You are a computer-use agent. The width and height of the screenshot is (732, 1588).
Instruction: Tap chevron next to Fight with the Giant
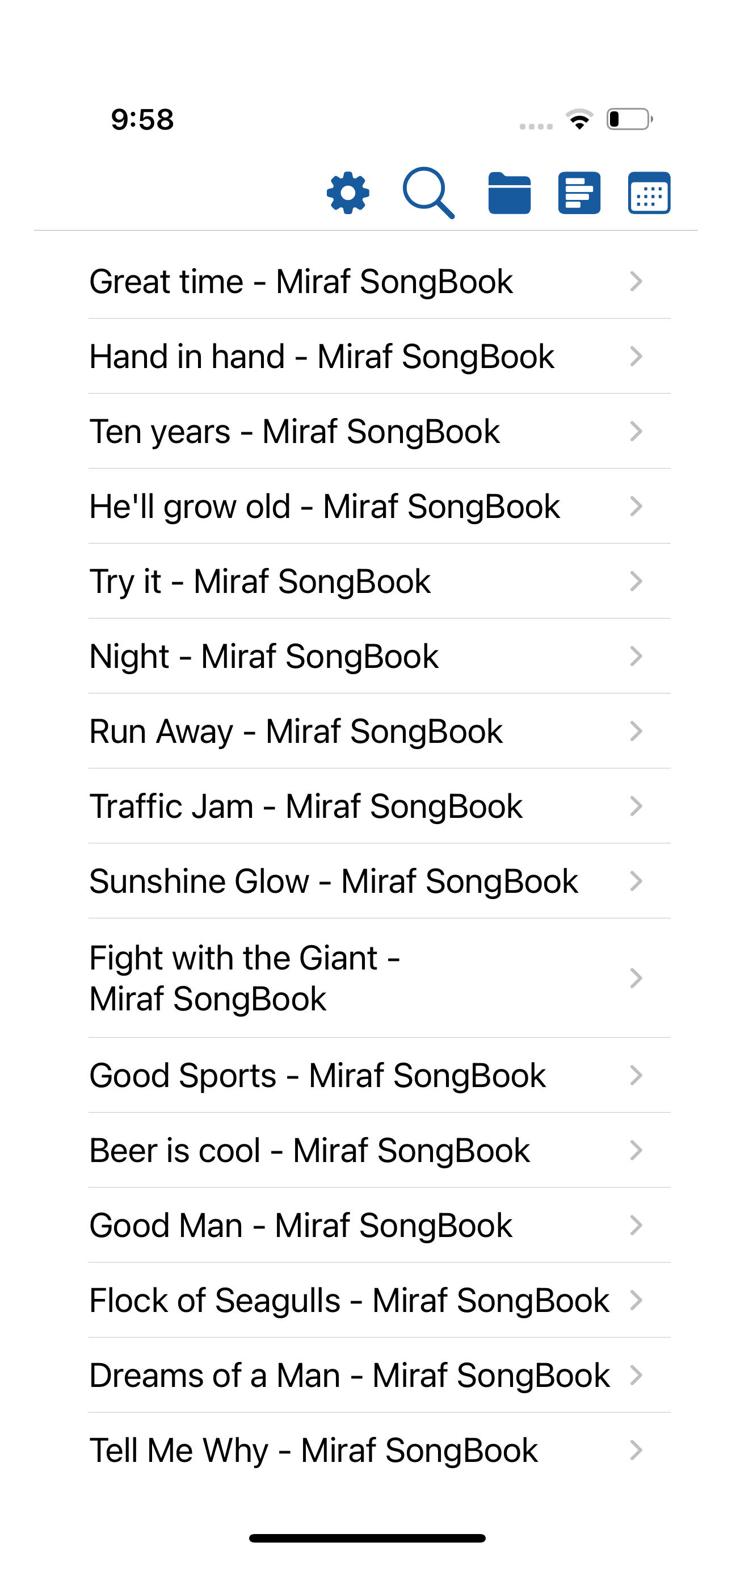tap(637, 979)
